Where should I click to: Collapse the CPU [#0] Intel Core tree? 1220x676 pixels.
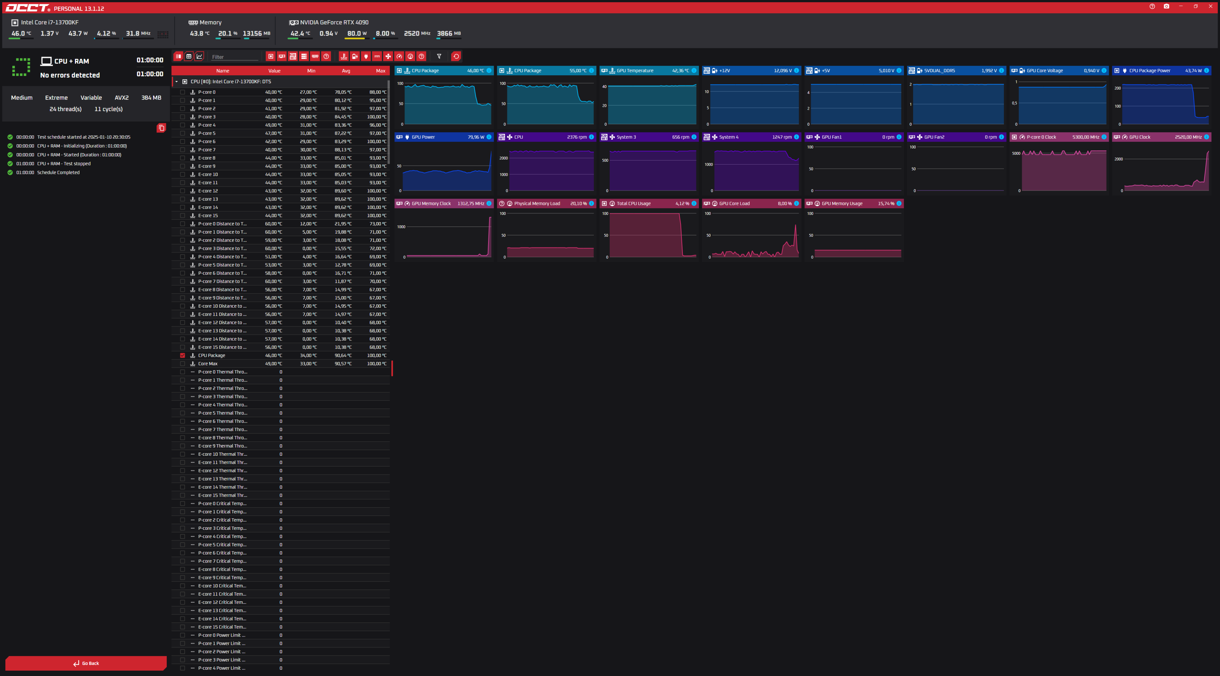click(x=177, y=81)
